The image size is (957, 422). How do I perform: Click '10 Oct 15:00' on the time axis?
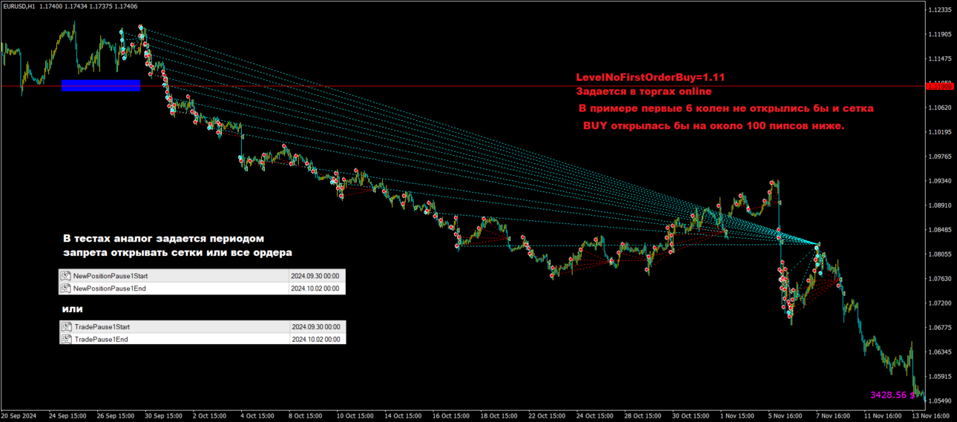[355, 416]
